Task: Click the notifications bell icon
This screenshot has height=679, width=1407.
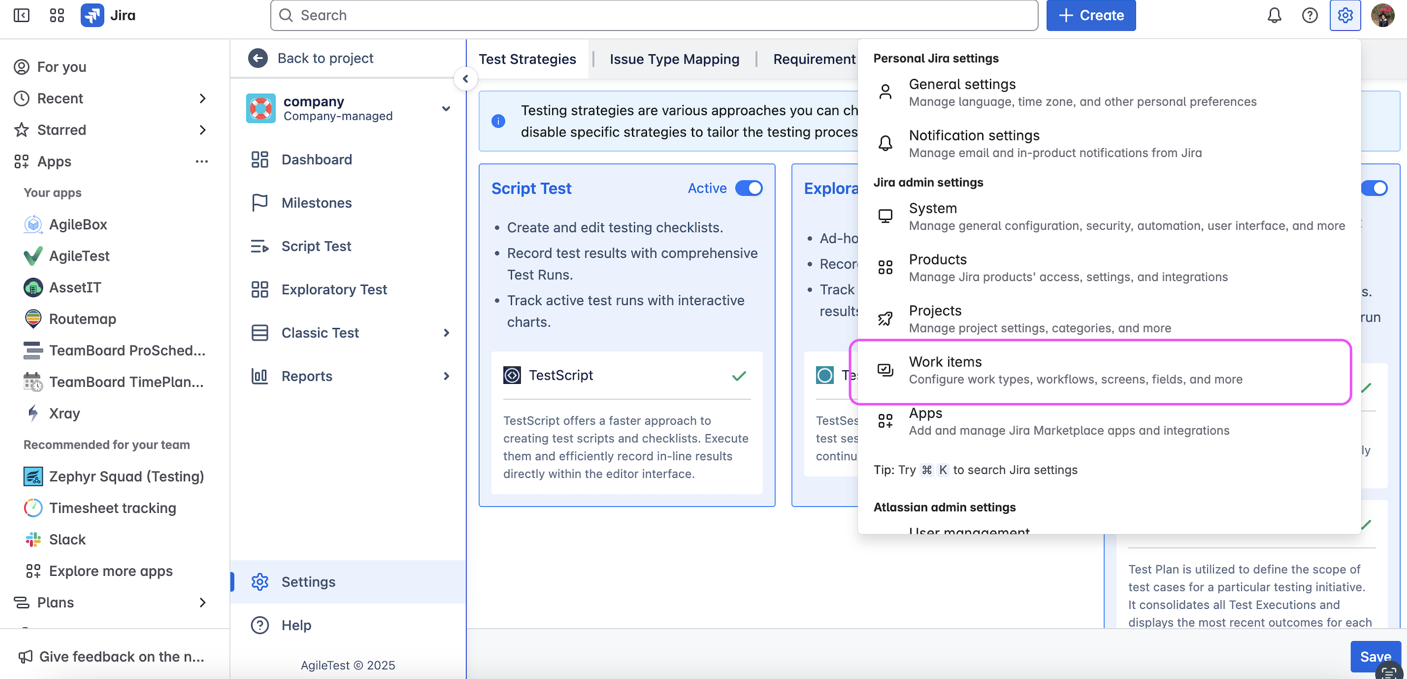Action: [1274, 15]
